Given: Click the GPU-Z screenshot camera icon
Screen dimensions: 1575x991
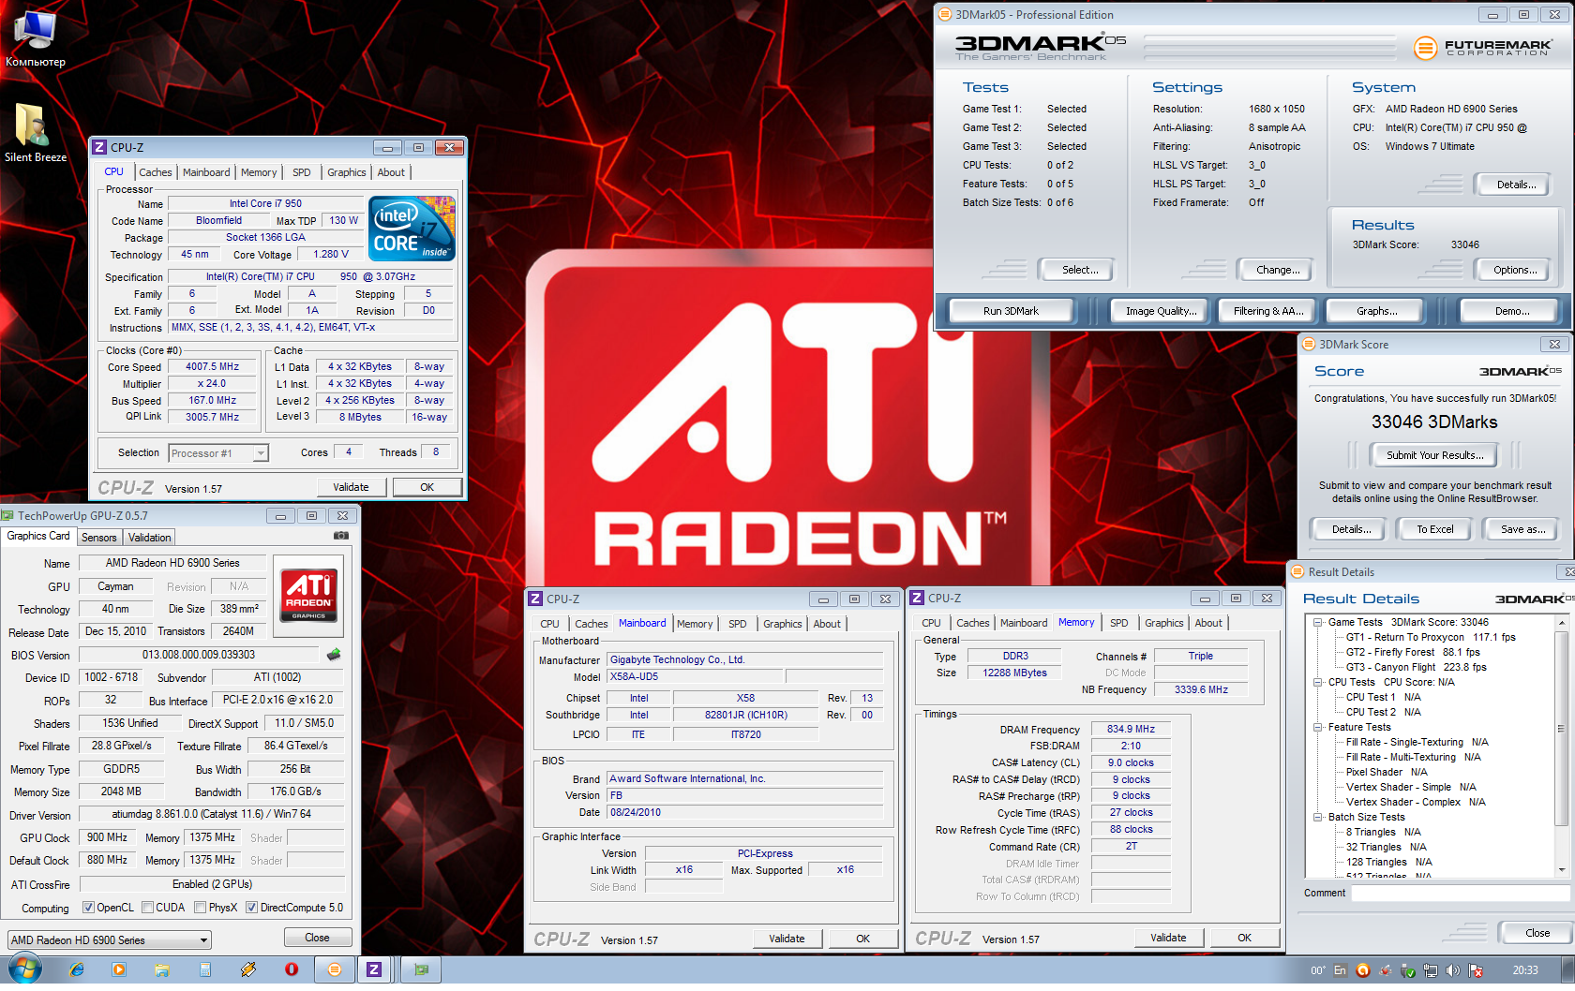Looking at the screenshot, I should (x=341, y=536).
